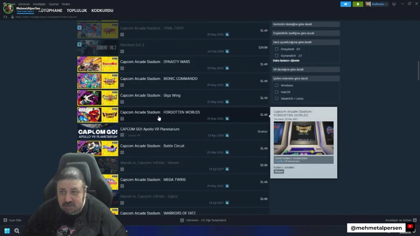Click the BIONIC COMMANDO game thumbnail
Image resolution: width=420 pixels, height=236 pixels.
pos(98,81)
